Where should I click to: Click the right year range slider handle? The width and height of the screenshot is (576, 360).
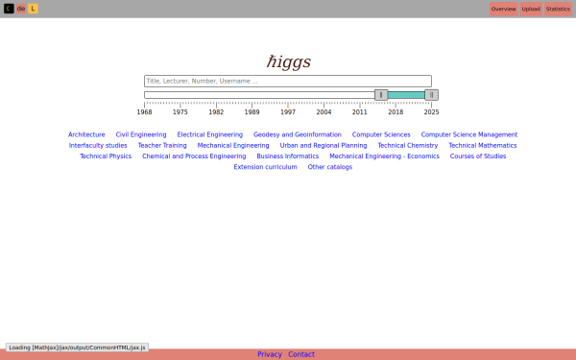tap(431, 95)
